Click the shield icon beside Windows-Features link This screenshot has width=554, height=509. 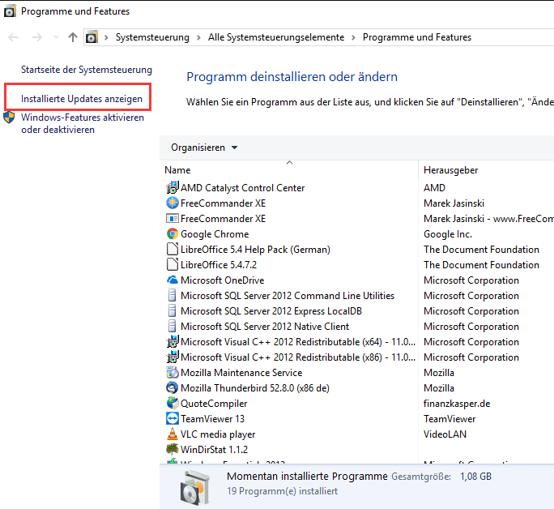click(9, 118)
